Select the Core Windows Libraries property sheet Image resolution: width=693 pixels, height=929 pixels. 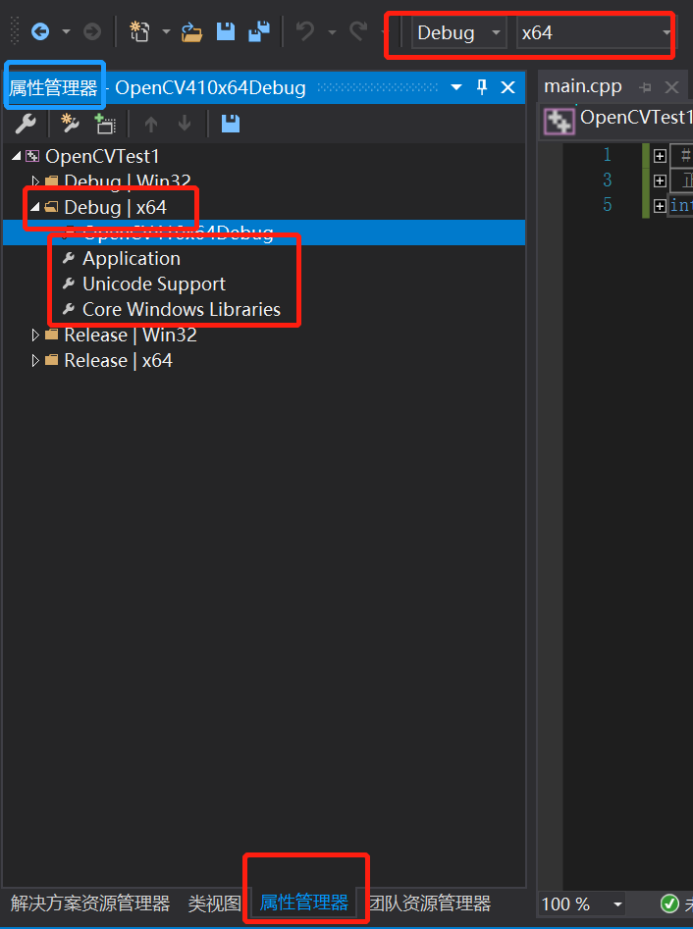[181, 309]
